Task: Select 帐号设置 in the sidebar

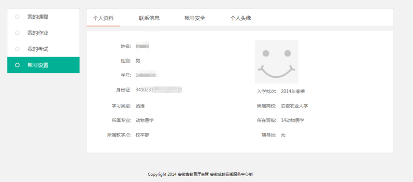Action: coord(43,65)
